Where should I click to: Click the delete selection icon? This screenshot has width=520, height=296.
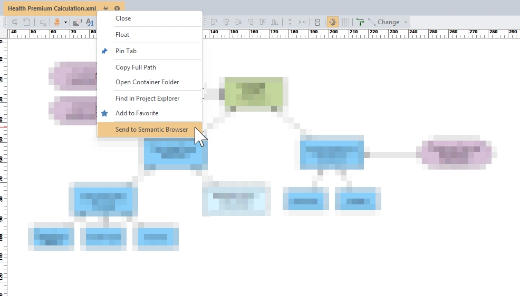pyautogui.click(x=43, y=23)
